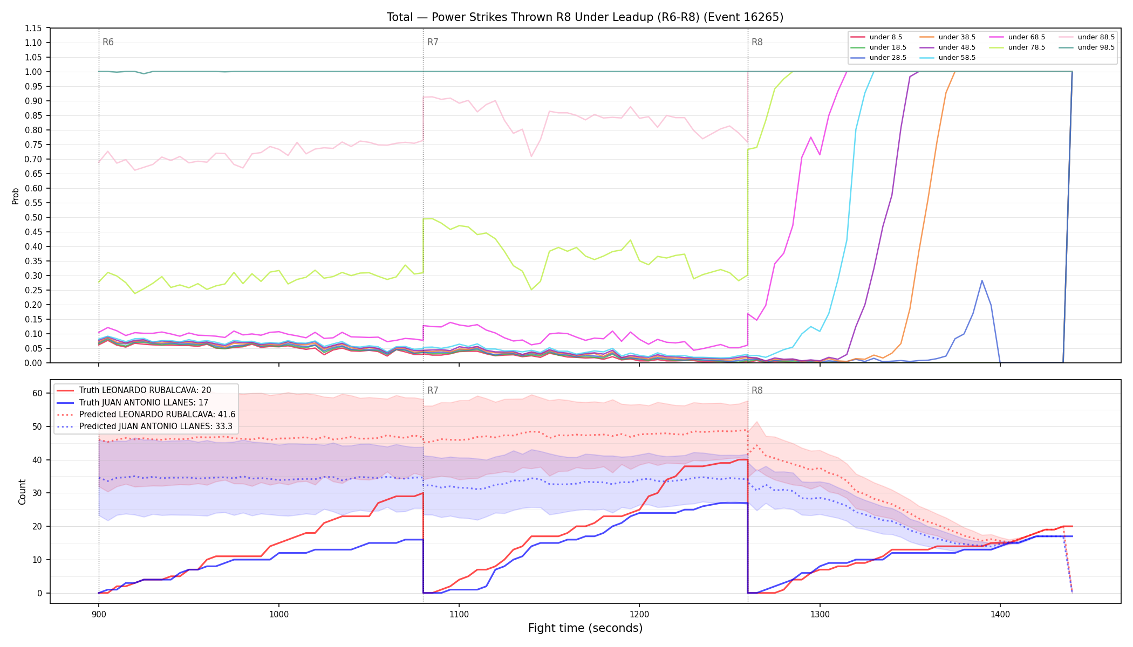Select the "under 58.5" legend label

(x=957, y=58)
